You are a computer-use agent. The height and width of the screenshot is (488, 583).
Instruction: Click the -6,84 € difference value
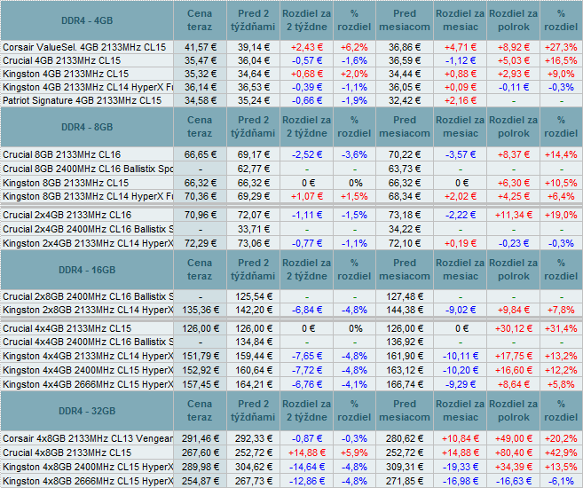[307, 310]
